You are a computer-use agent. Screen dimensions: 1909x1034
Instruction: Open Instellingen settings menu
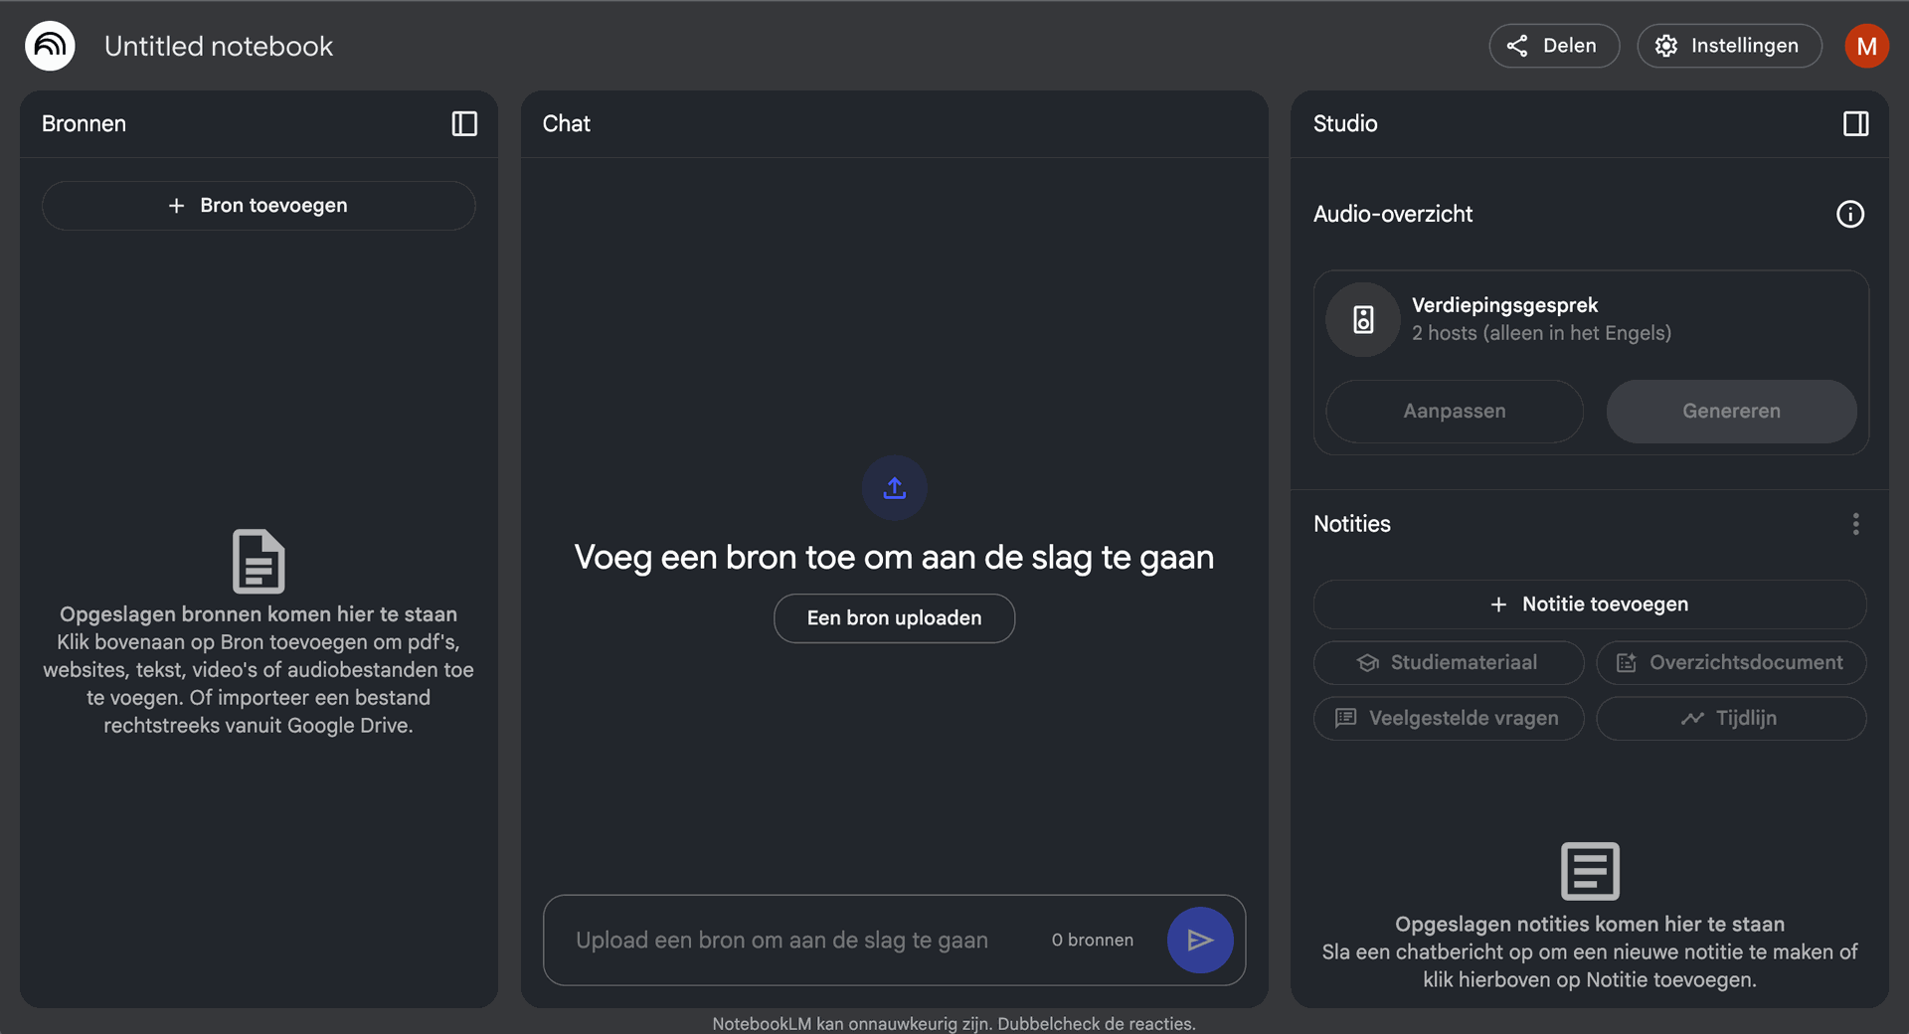(1729, 46)
